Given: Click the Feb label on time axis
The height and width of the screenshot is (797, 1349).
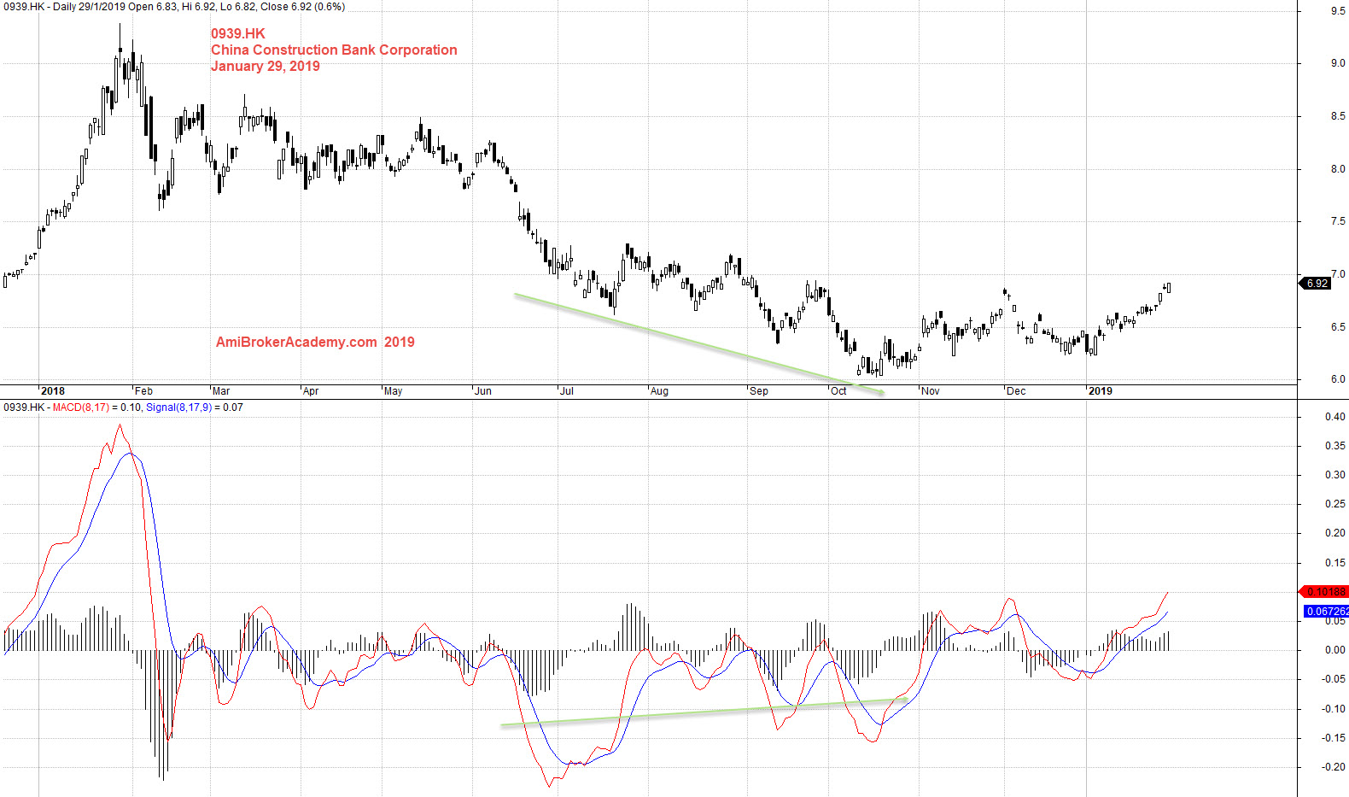Looking at the screenshot, I should point(143,391).
